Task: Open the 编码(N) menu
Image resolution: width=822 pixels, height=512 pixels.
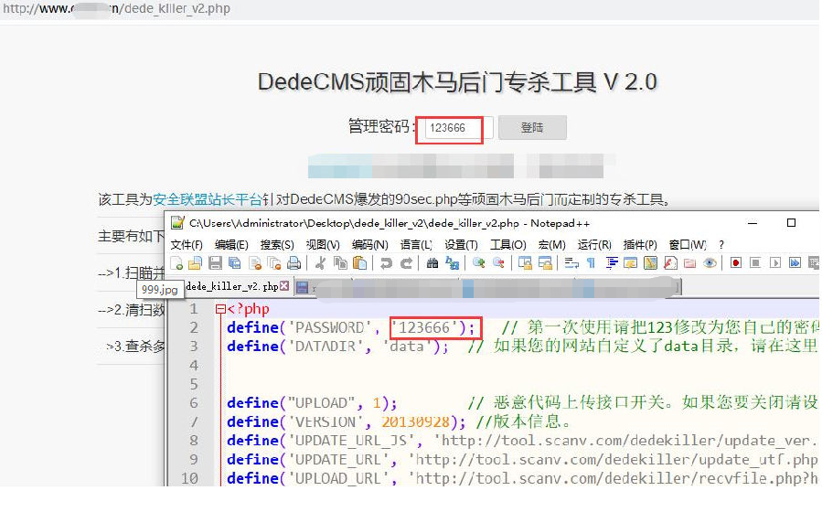Action: pyautogui.click(x=369, y=245)
